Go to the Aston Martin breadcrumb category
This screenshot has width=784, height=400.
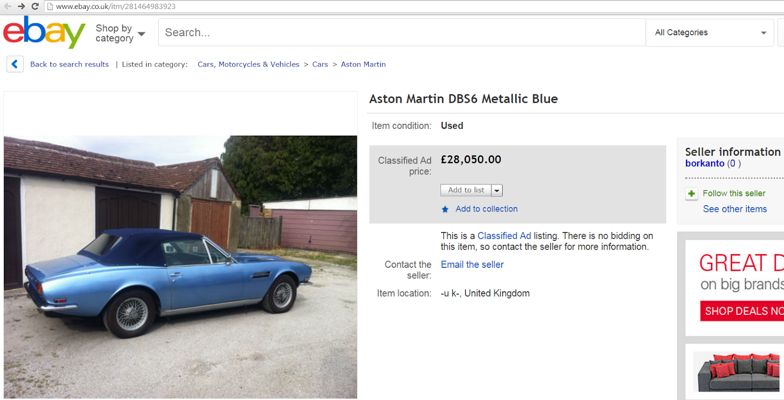(x=363, y=65)
